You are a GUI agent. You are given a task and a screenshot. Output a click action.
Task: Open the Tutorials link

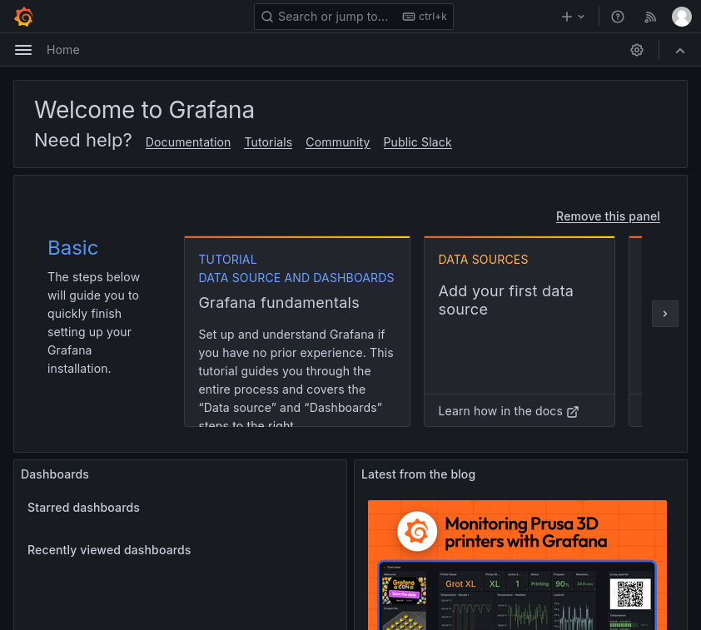click(268, 142)
